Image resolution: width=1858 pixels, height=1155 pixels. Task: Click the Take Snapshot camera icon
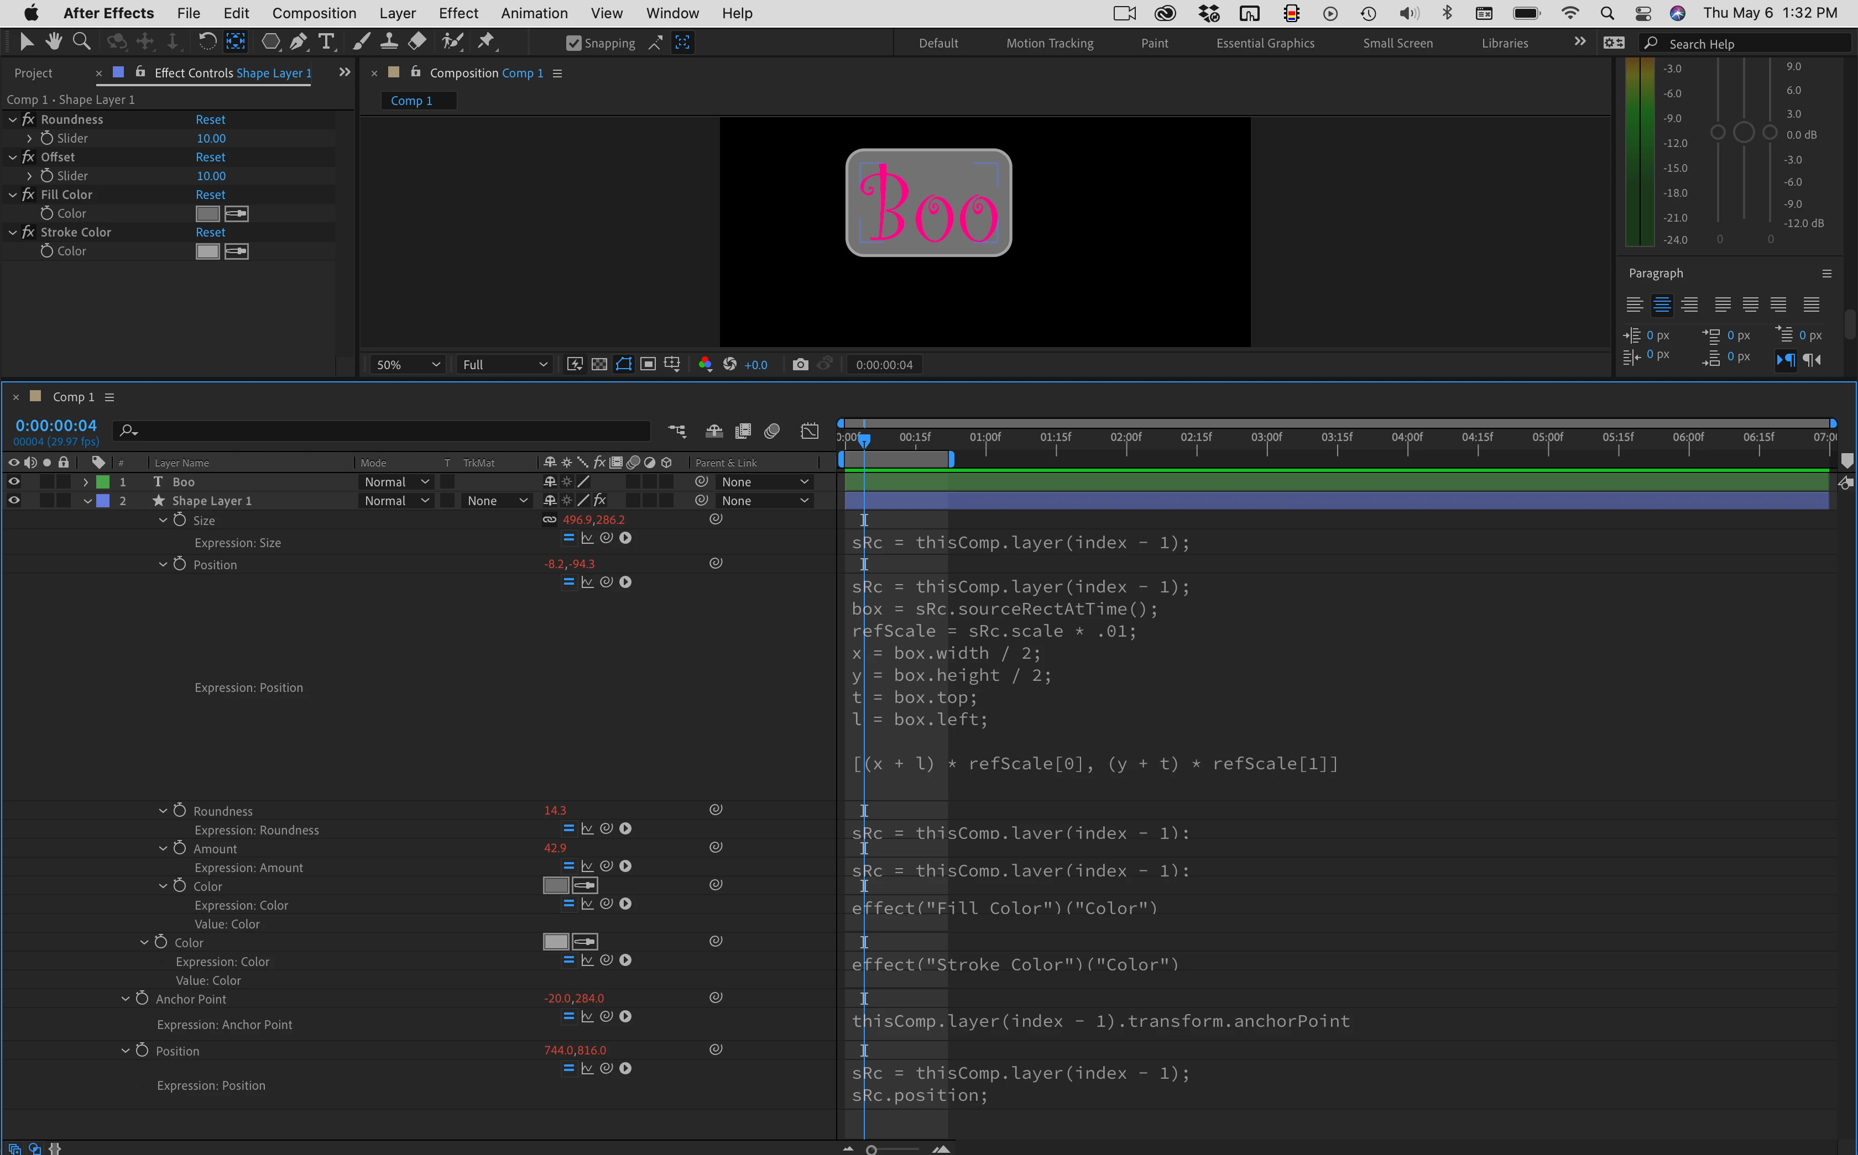pyautogui.click(x=800, y=364)
